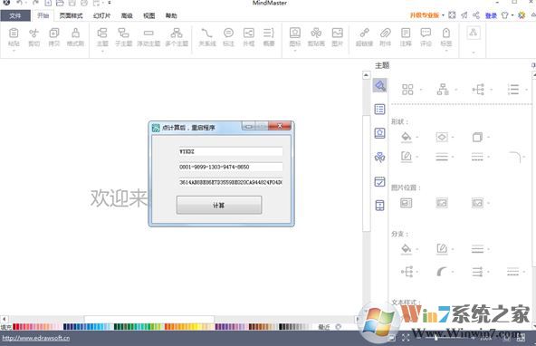Open the shirt theme dropdown arrow
Screen dimensions: 536x346
point(512,15)
